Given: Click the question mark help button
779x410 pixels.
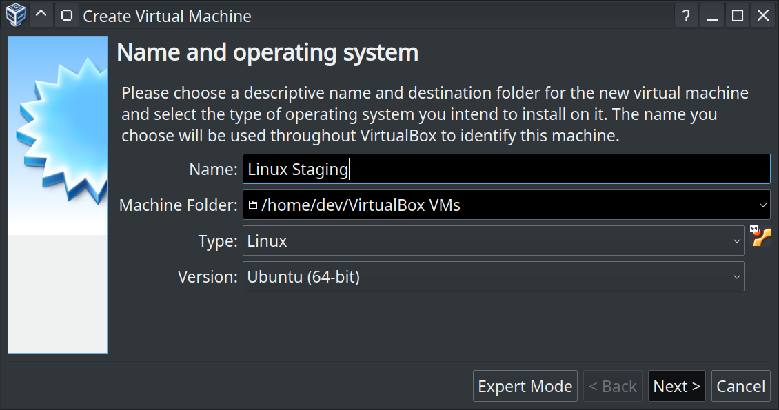Looking at the screenshot, I should [686, 16].
